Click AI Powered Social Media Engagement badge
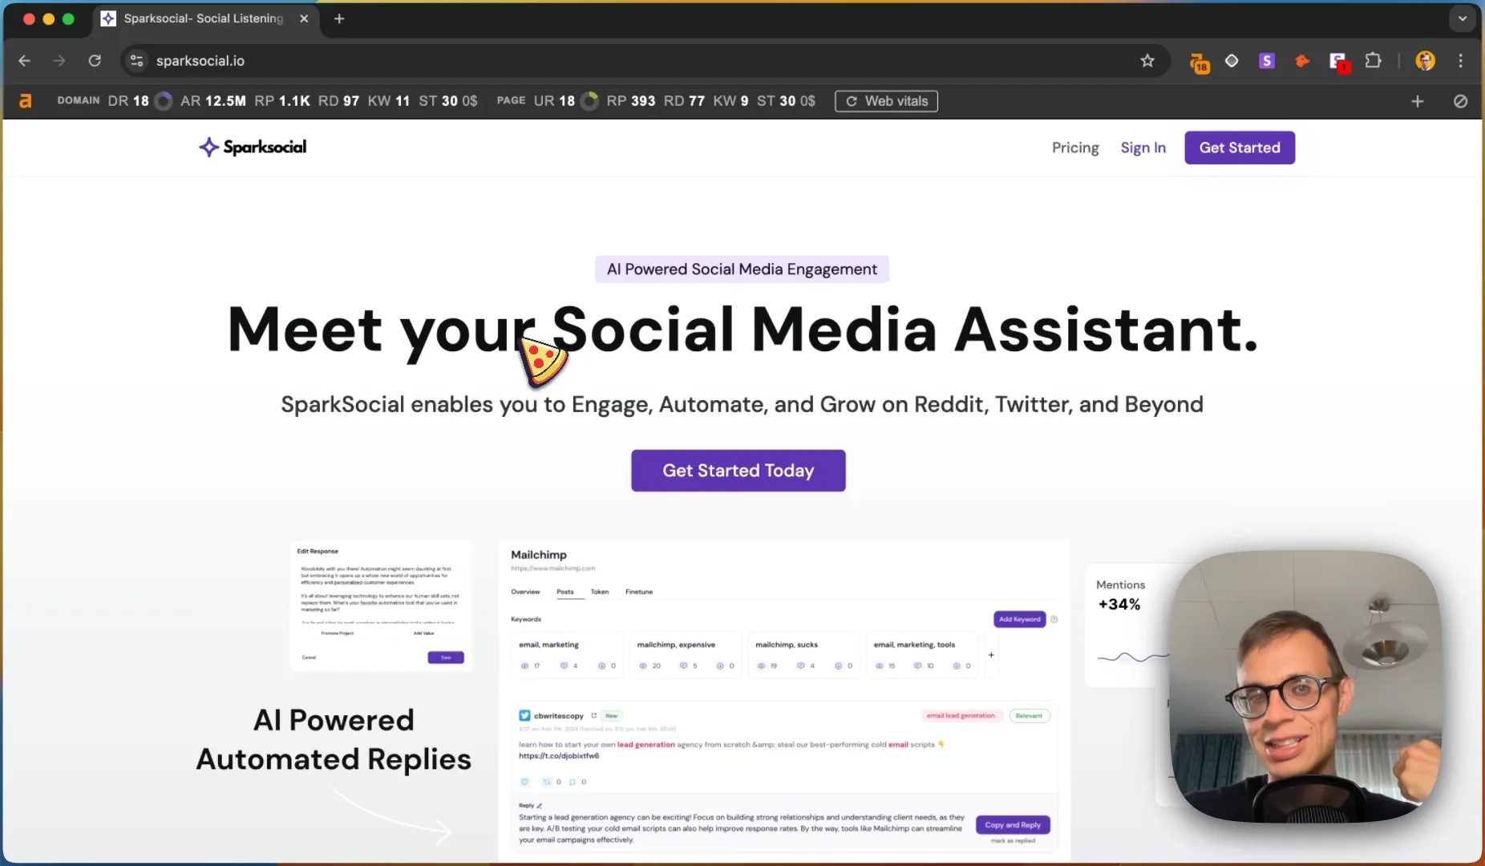Screen dimensions: 1485x866 click(742, 269)
